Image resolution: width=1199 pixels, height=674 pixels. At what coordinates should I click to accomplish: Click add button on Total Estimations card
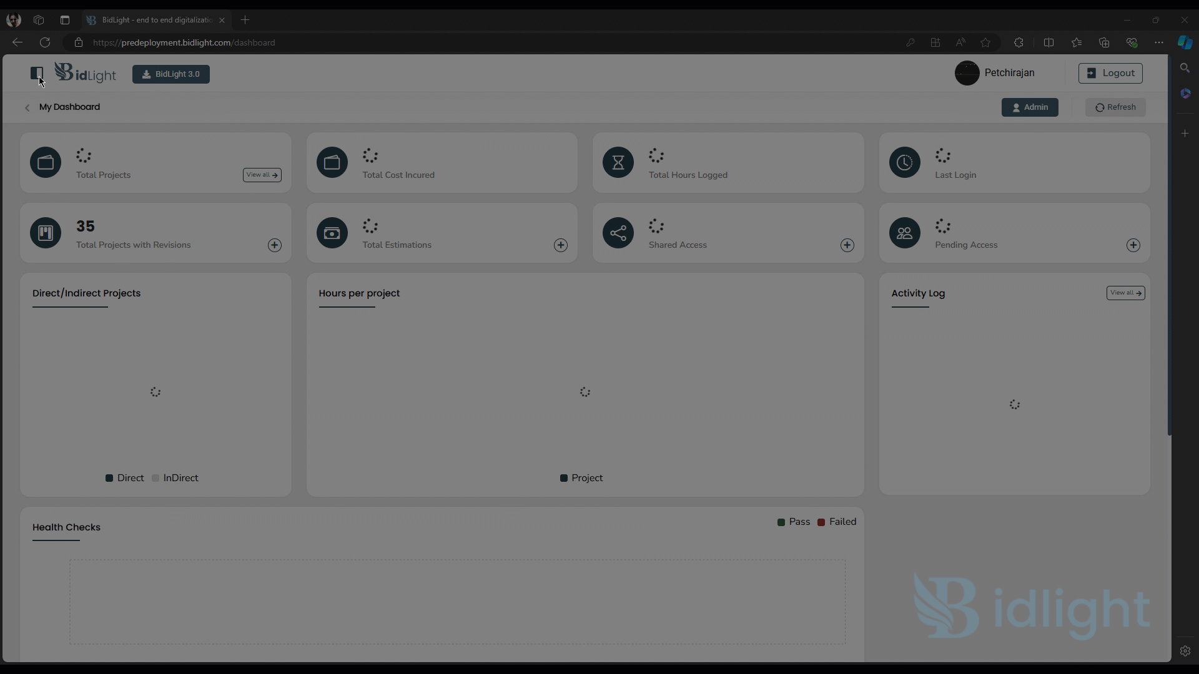click(x=561, y=245)
